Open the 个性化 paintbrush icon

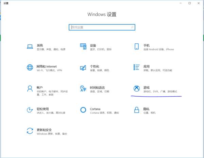[83, 68]
